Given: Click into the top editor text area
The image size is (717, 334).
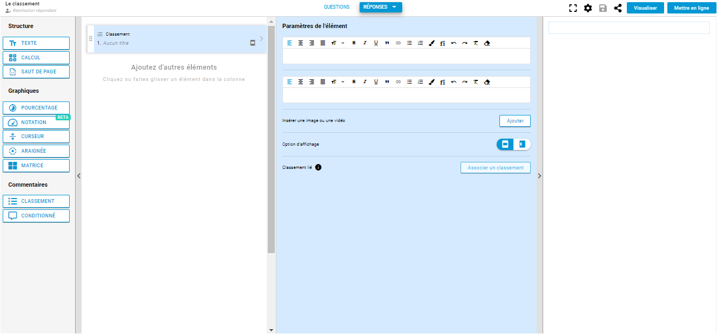Looking at the screenshot, I should point(406,56).
